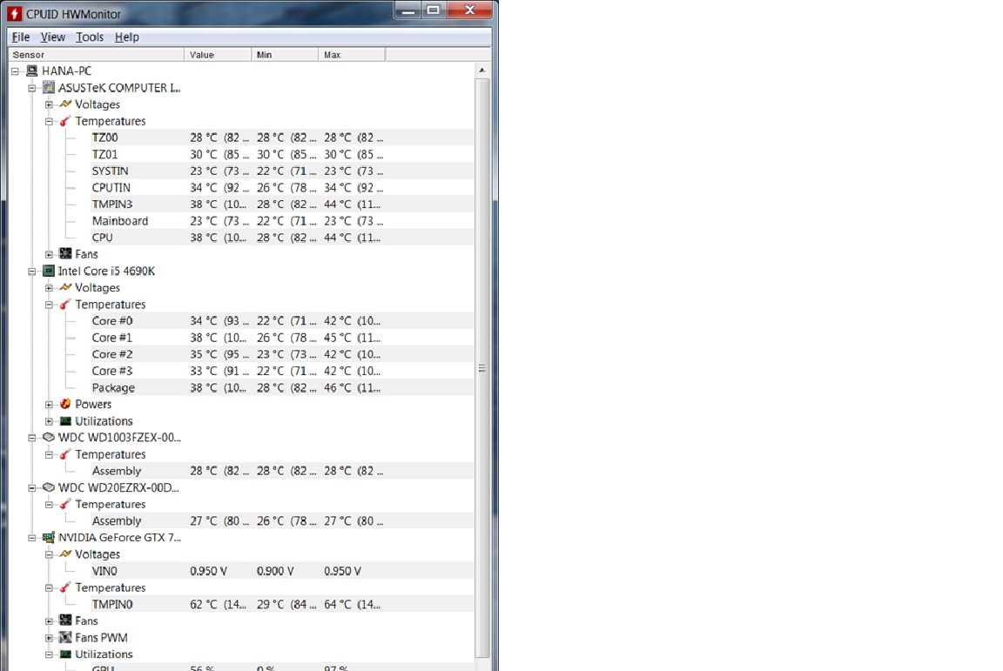Collapse the HANA-PC root node
1003x671 pixels.
click(x=16, y=71)
